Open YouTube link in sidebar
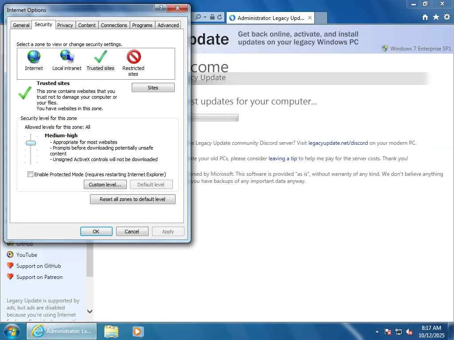Image resolution: width=454 pixels, height=340 pixels. click(27, 255)
